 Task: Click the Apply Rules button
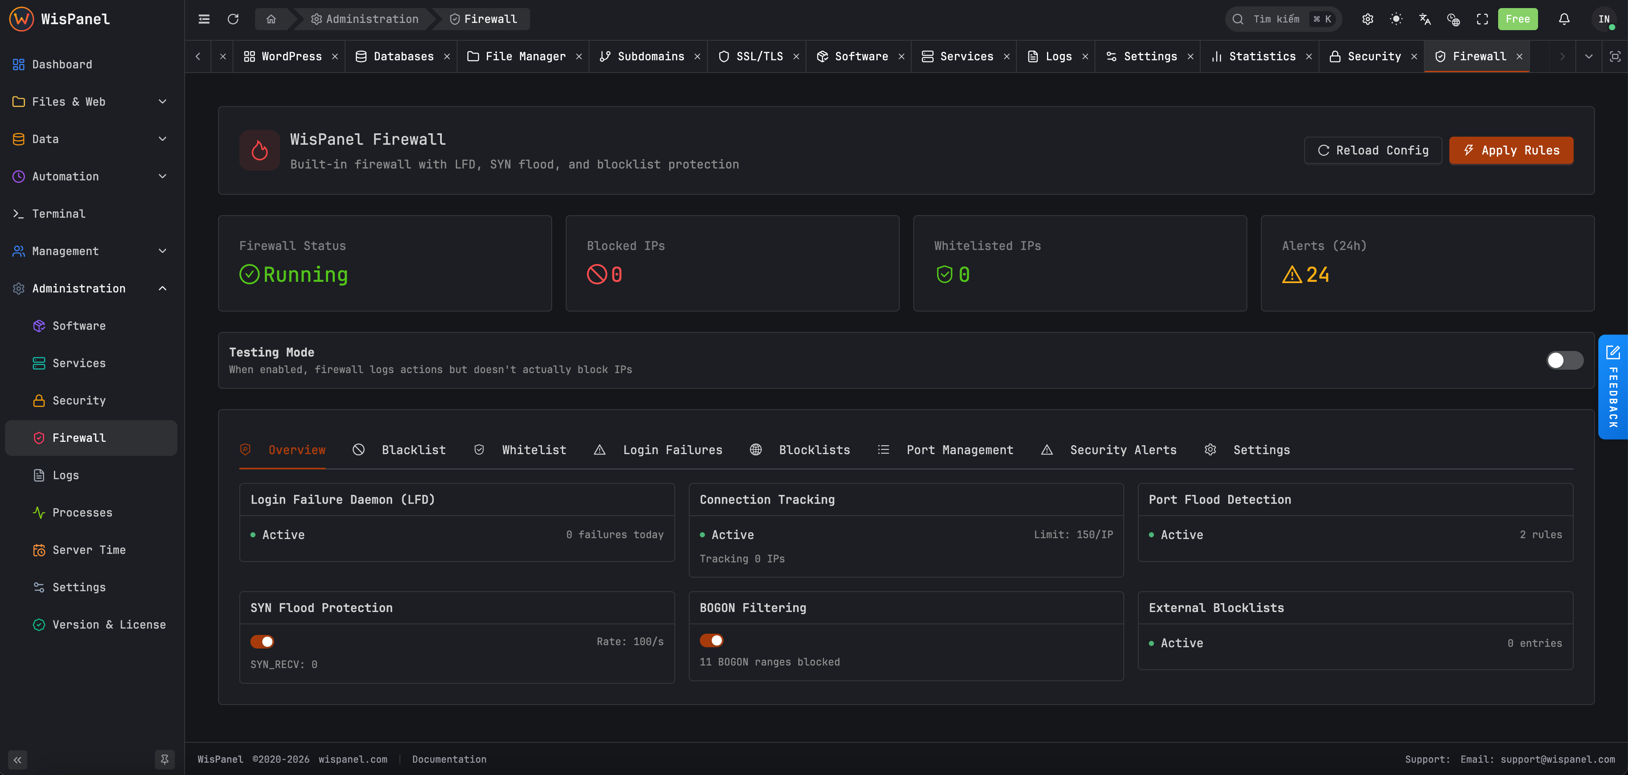pos(1511,150)
